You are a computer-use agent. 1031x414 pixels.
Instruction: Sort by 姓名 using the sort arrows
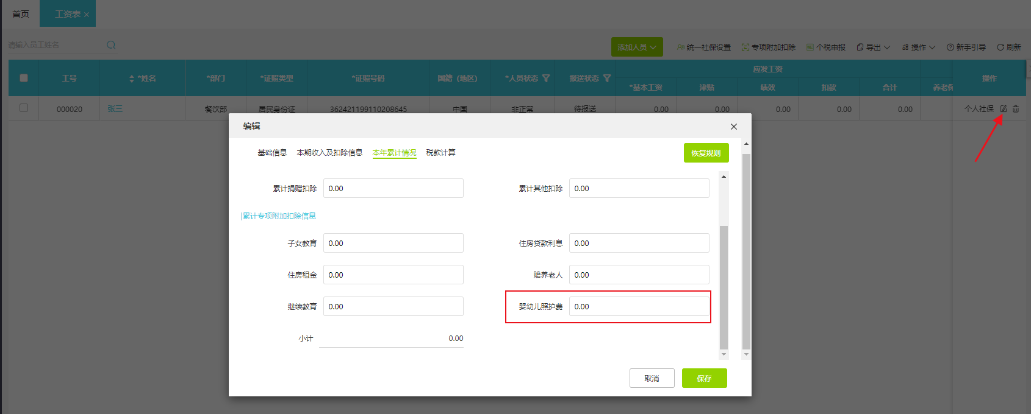(x=132, y=79)
